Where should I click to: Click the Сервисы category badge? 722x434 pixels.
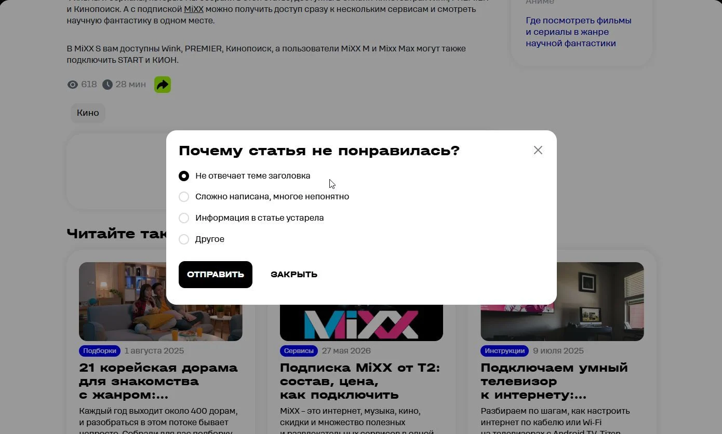point(299,351)
